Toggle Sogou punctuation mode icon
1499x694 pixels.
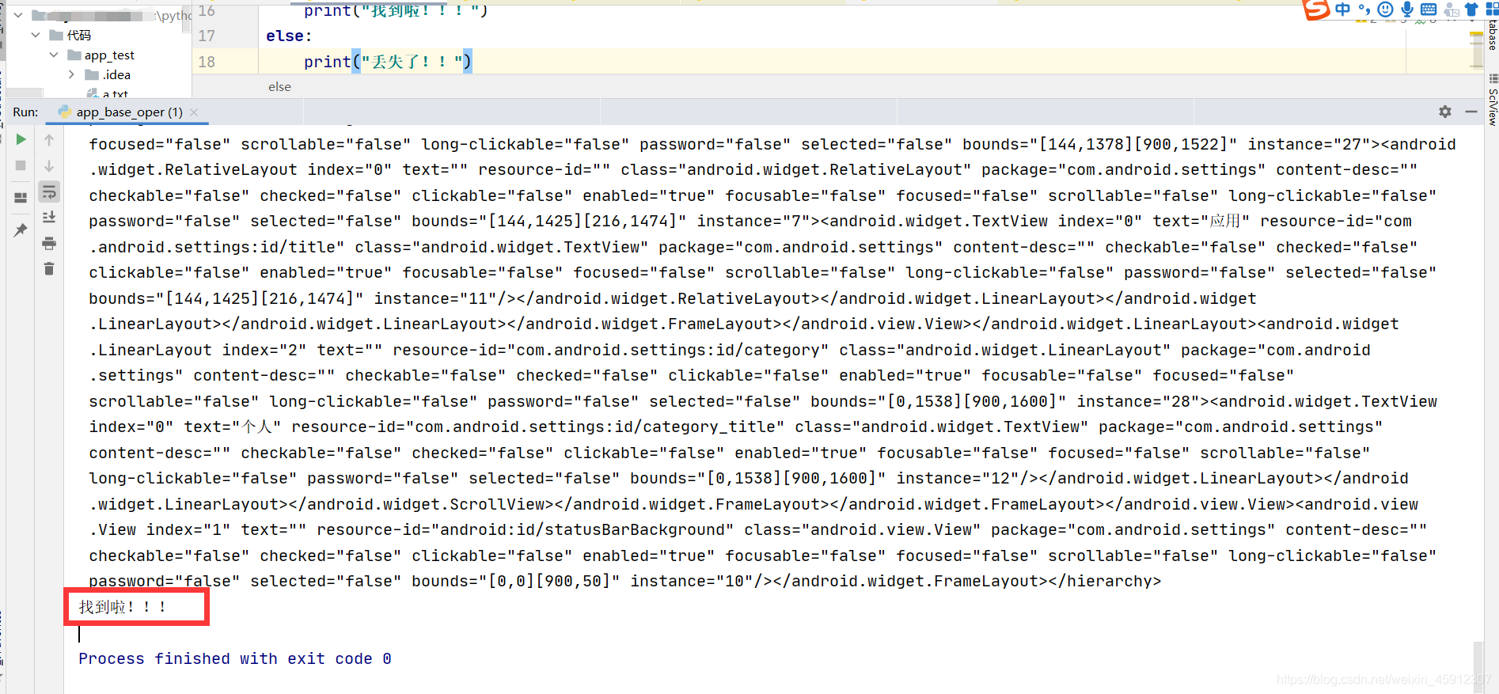1364,9
